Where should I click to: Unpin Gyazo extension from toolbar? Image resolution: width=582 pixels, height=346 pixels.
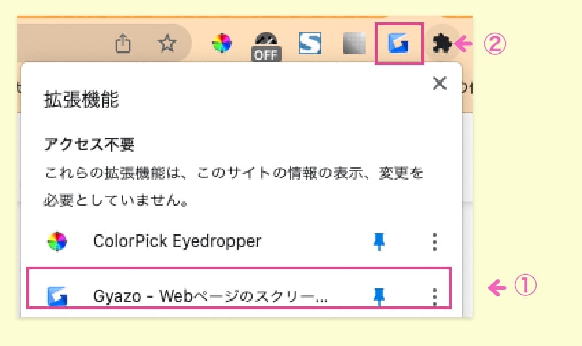379,296
